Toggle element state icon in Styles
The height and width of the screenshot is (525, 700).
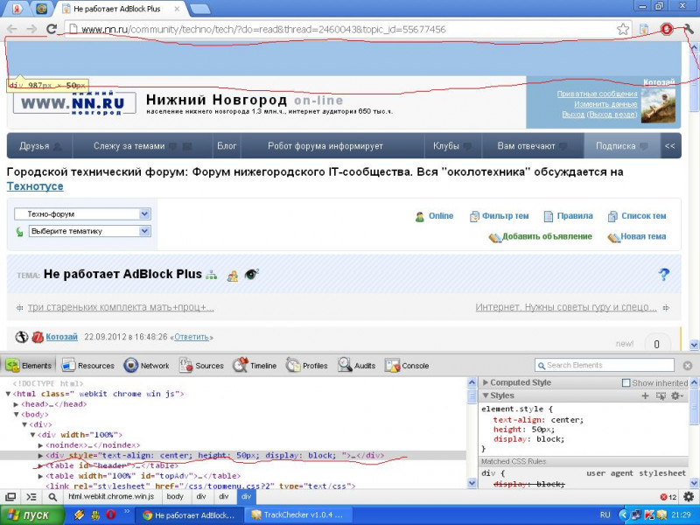pyautogui.click(x=661, y=395)
